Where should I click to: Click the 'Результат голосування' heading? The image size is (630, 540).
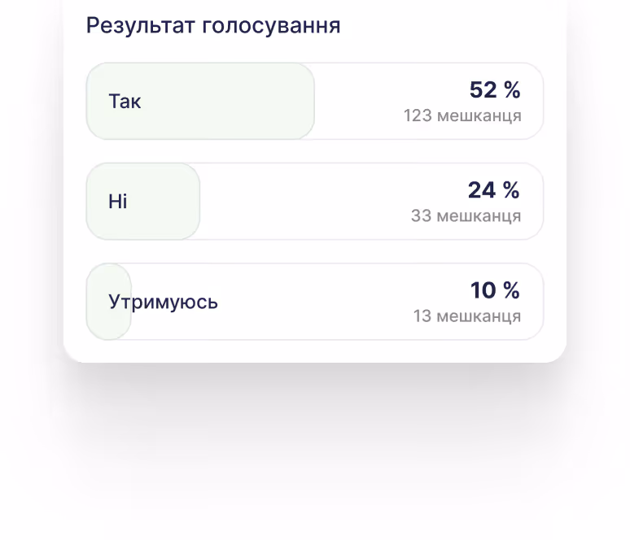click(x=213, y=26)
